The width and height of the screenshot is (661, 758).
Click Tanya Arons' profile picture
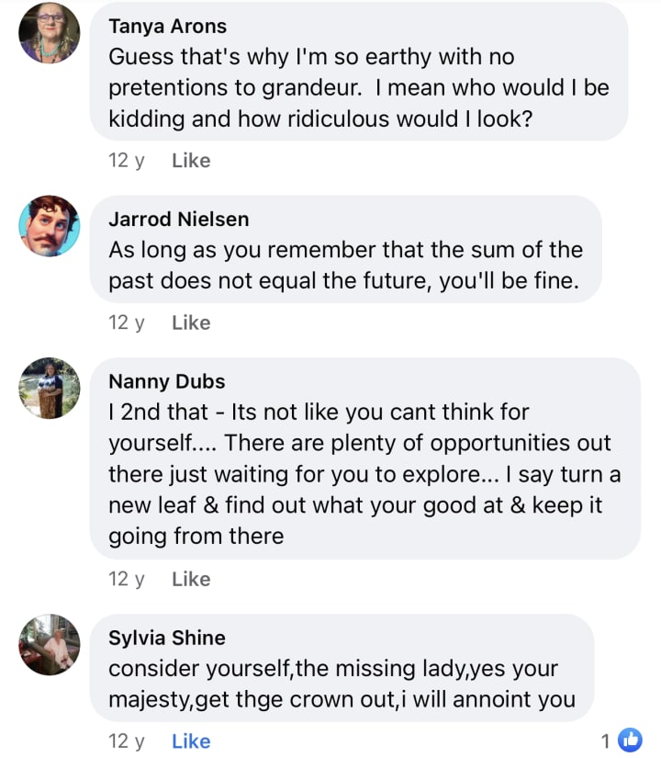tap(50, 32)
